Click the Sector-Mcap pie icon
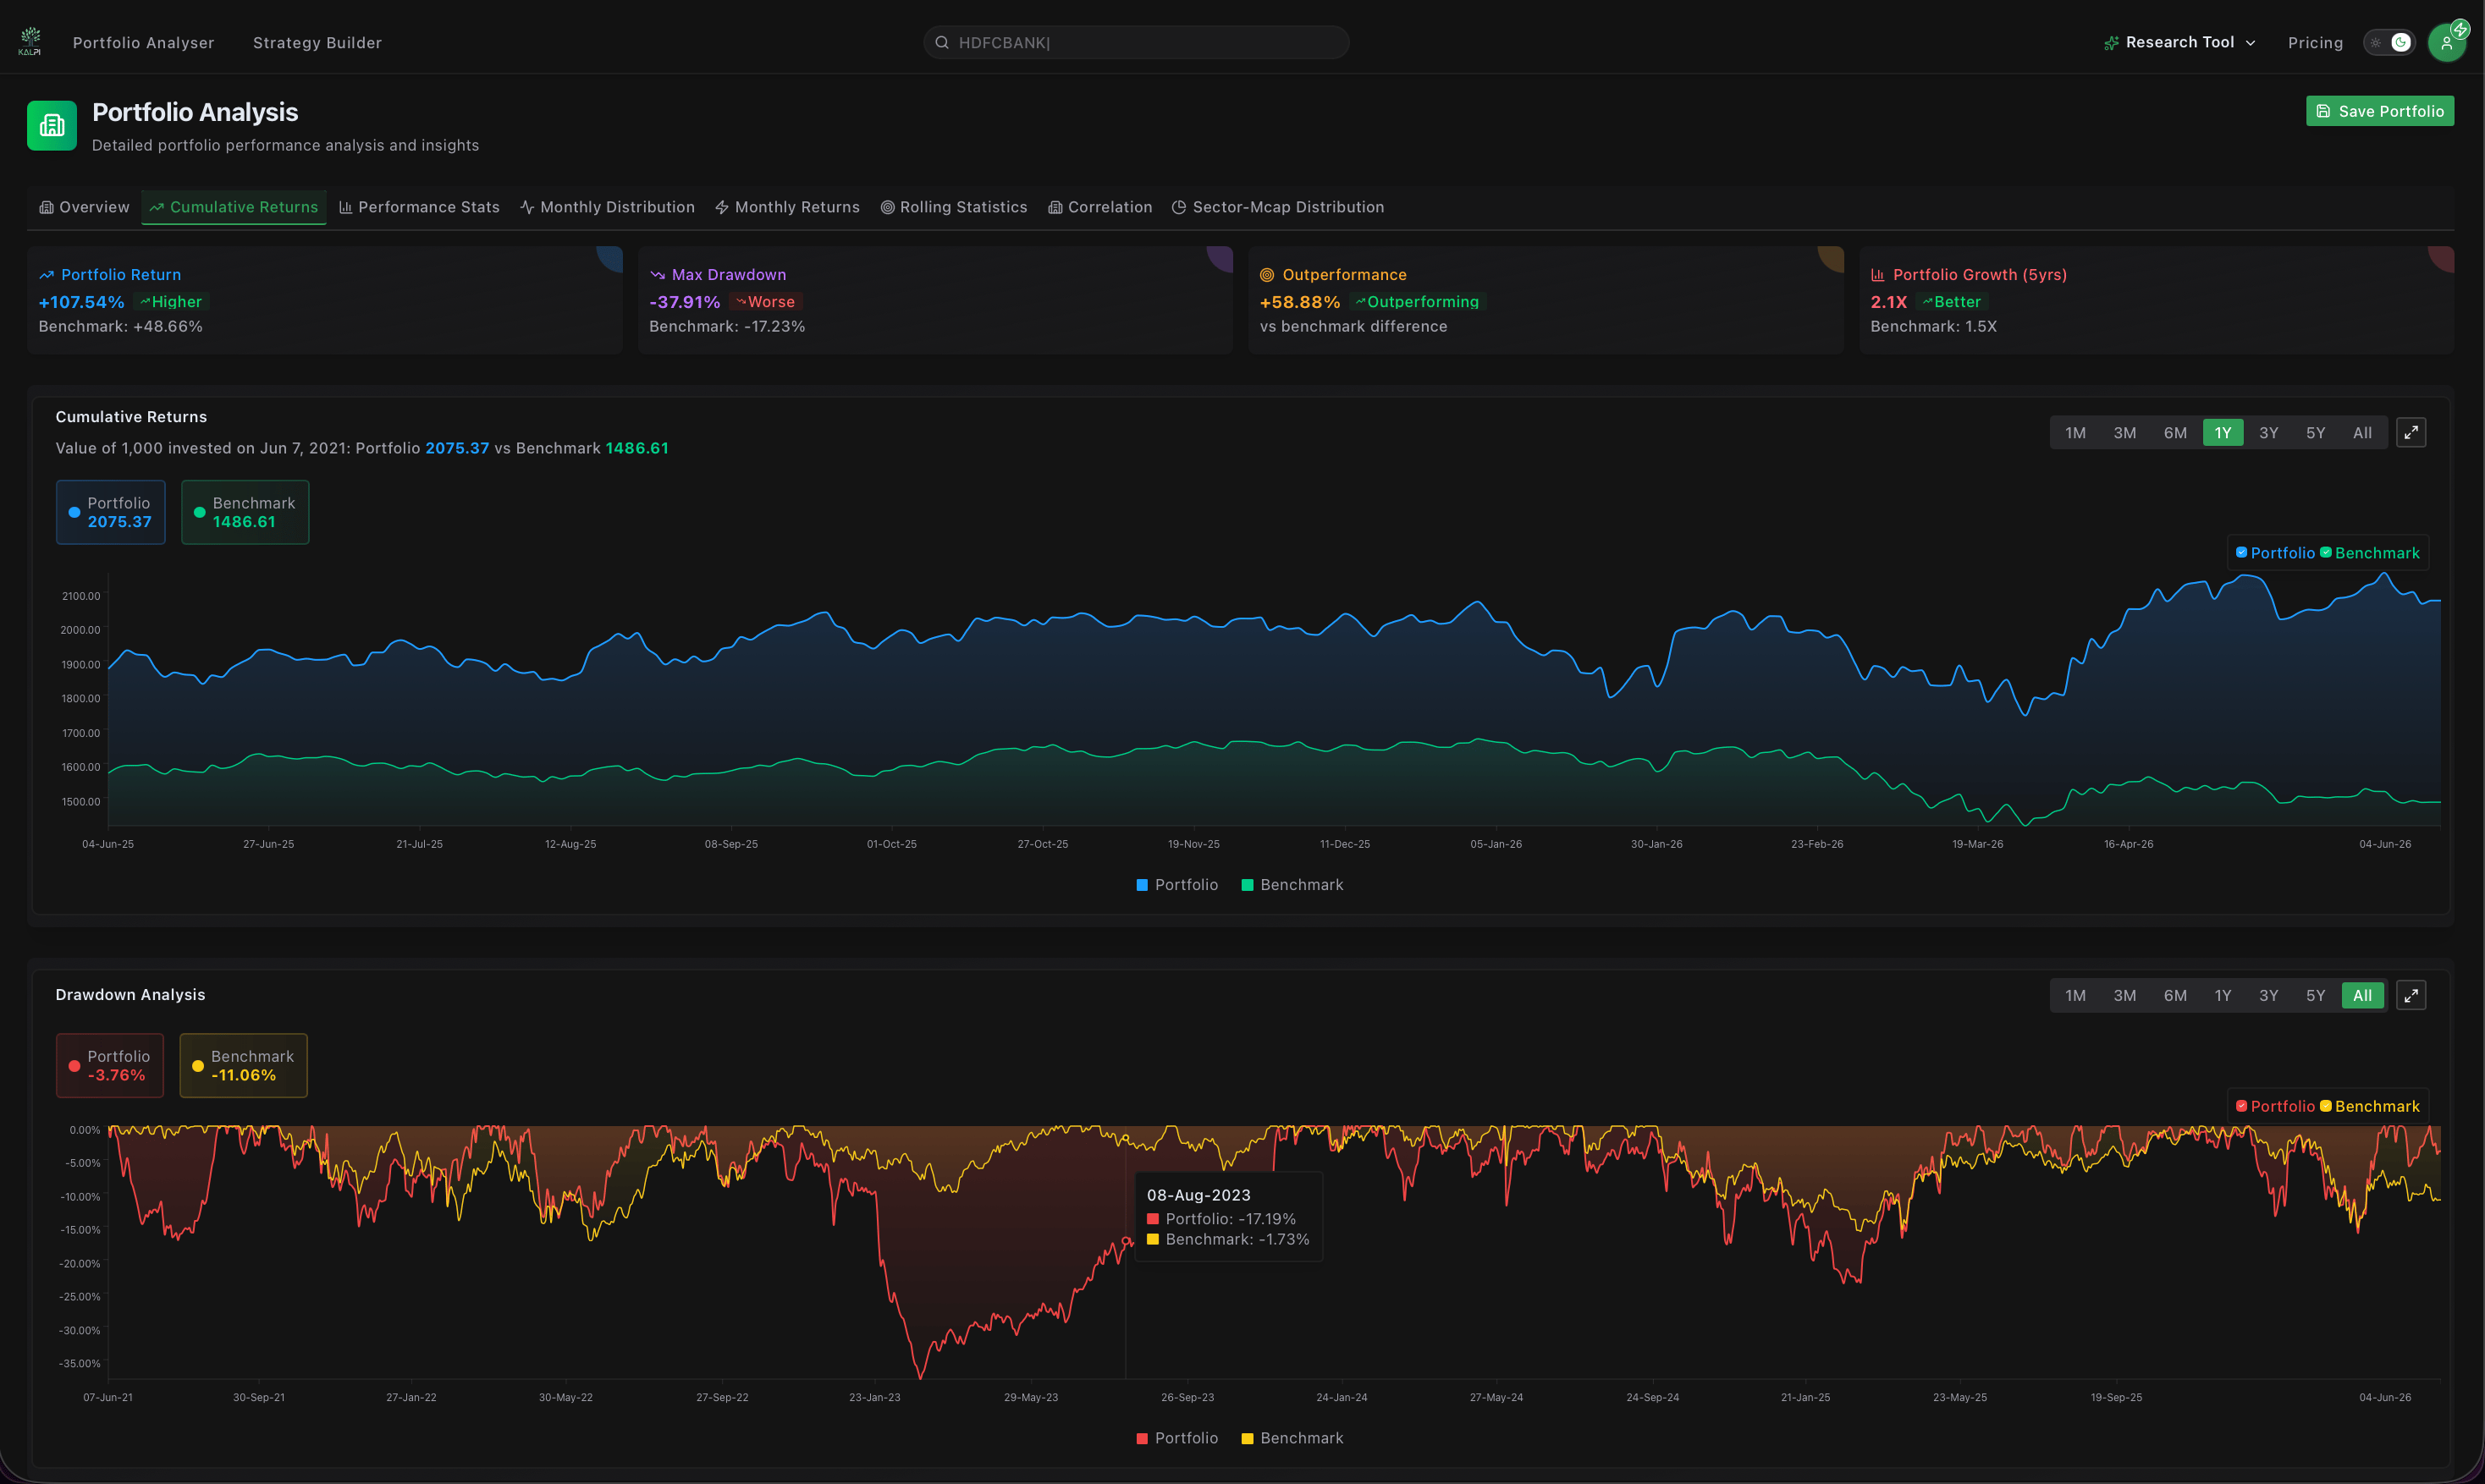Screen dimensions: 2485x1484 point(1180,207)
